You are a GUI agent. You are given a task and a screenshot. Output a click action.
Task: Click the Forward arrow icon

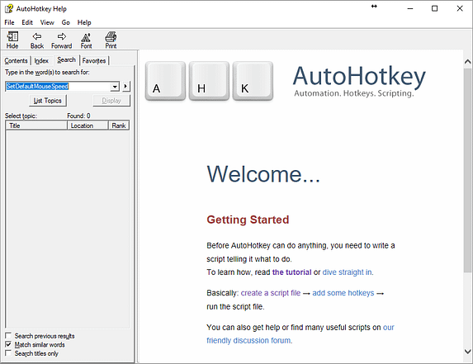[62, 36]
